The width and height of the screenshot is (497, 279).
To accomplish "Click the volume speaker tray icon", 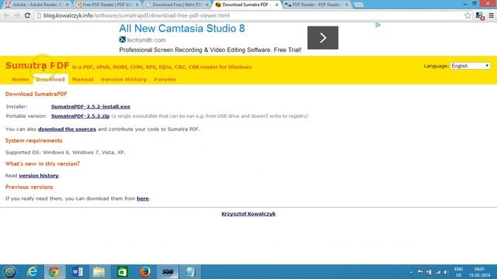I will [x=447, y=272].
